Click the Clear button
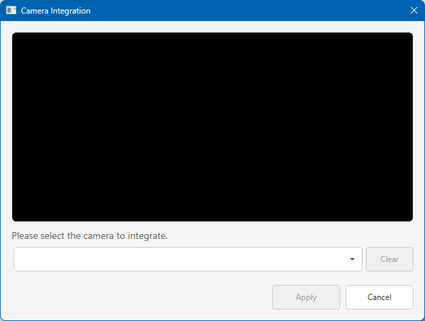The image size is (425, 321). point(390,259)
